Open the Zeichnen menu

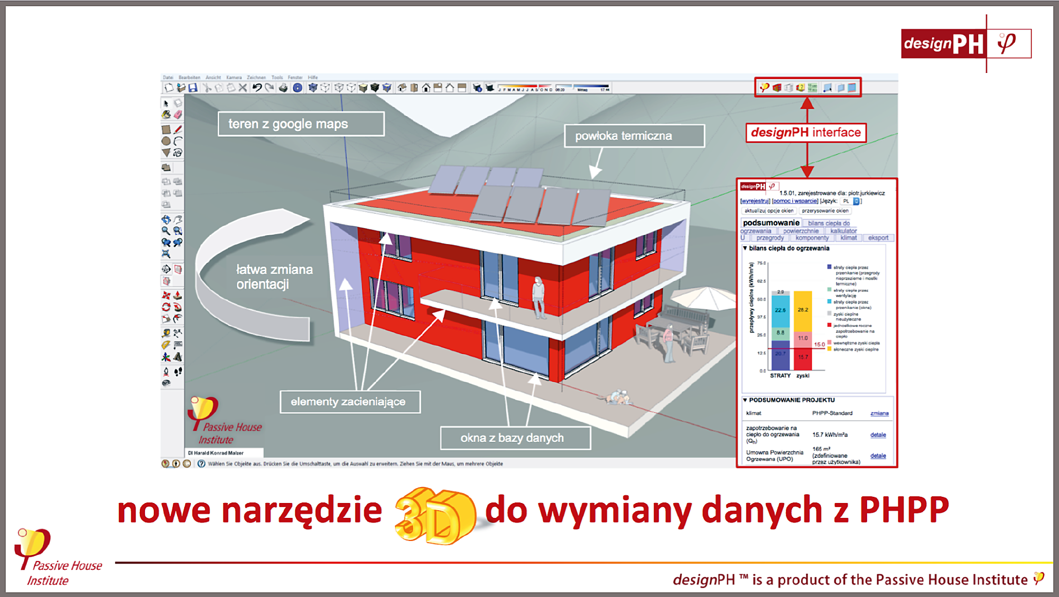click(256, 78)
